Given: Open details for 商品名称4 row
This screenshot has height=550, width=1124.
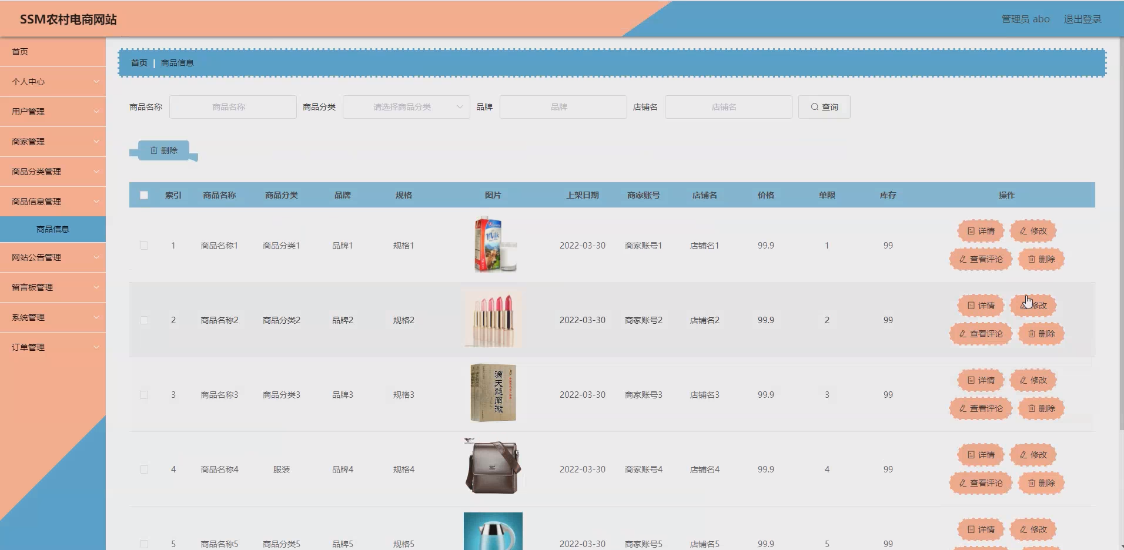Looking at the screenshot, I should (x=981, y=455).
